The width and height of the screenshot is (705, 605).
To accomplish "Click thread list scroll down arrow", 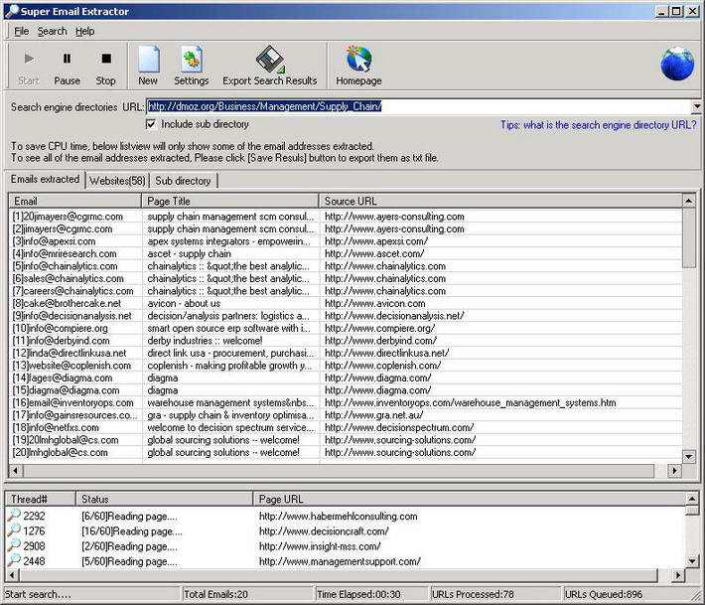I will tap(692, 561).
